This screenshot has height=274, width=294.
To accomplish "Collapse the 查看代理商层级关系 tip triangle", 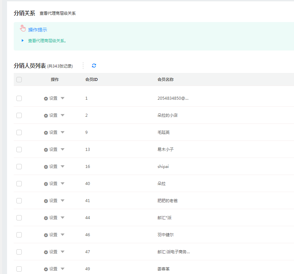I will [23, 40].
